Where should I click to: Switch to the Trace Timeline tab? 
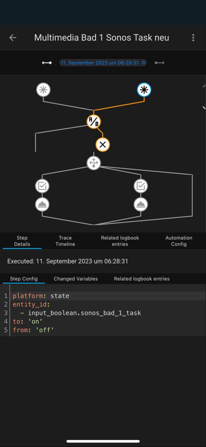click(x=65, y=241)
